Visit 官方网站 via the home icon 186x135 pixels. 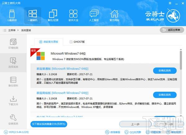tap(114, 16)
